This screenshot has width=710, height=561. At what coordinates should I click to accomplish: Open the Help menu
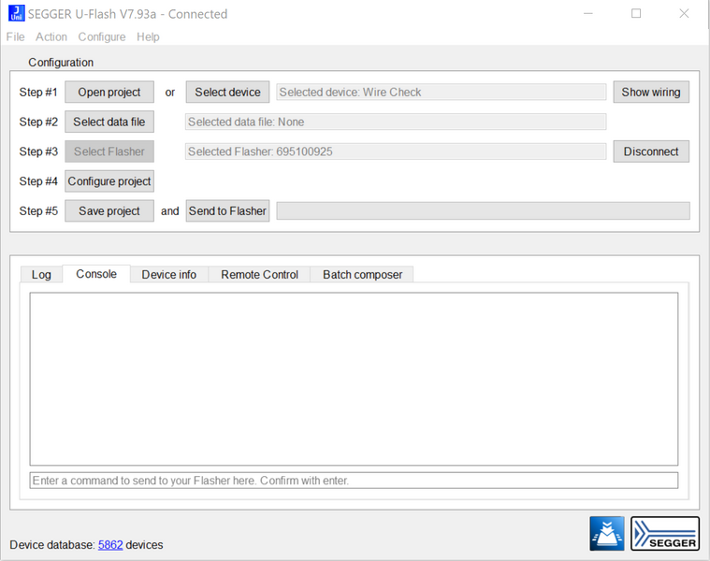point(148,36)
